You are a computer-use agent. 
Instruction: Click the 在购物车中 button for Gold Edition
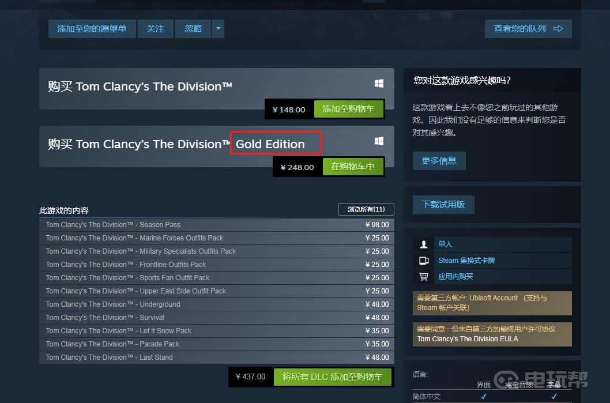click(x=353, y=167)
